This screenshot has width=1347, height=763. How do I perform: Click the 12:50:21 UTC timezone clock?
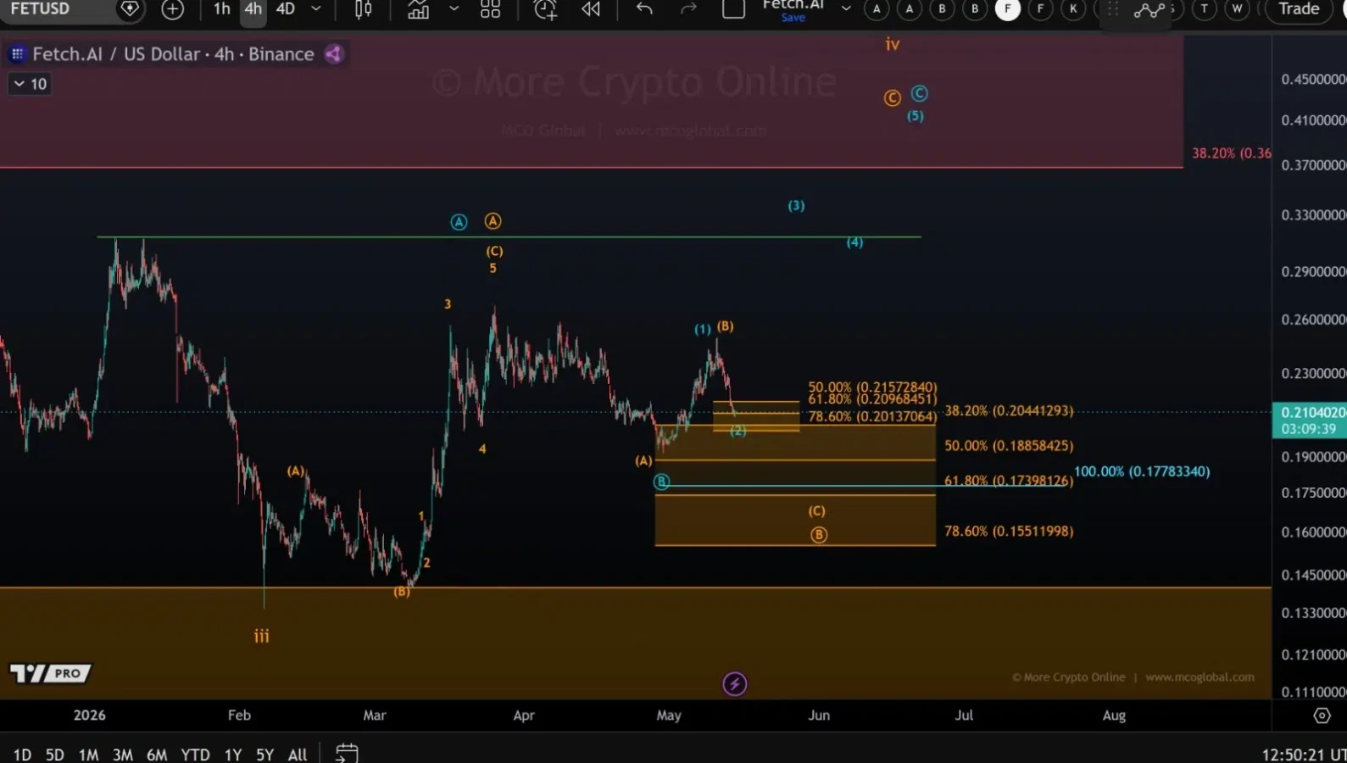1303,754
